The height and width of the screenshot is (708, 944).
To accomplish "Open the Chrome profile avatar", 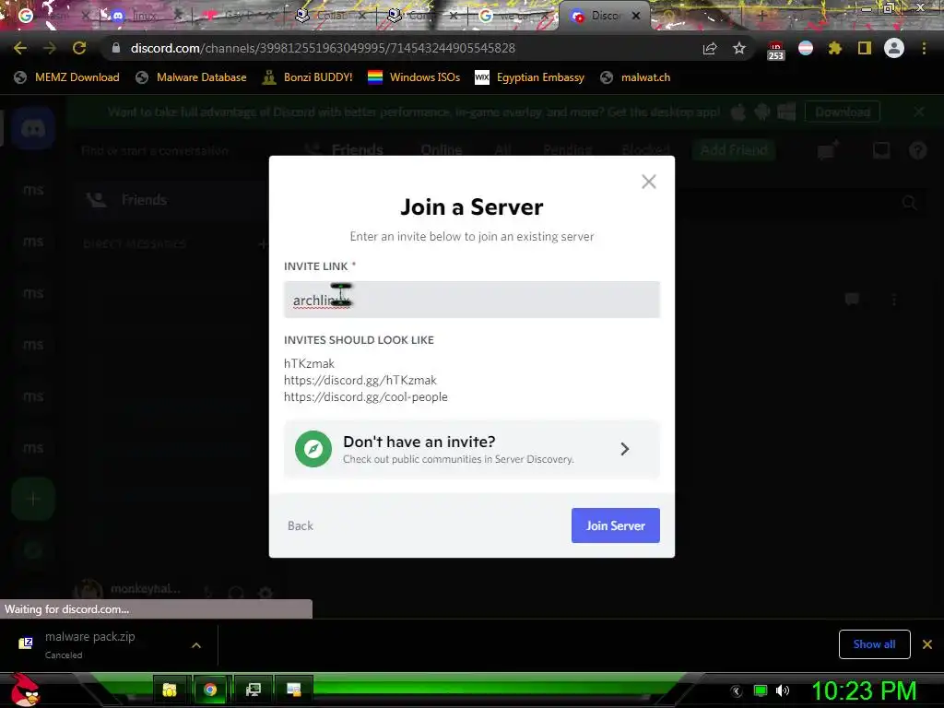I will pos(894,48).
